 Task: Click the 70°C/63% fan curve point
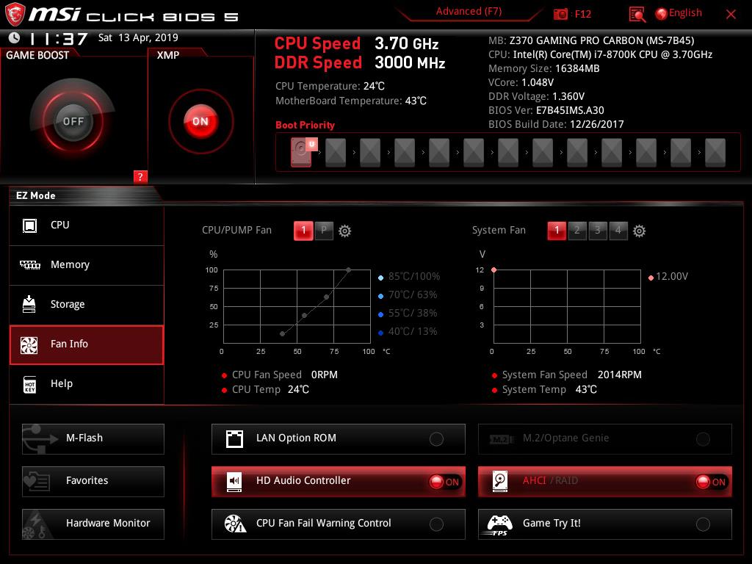pyautogui.click(x=327, y=297)
